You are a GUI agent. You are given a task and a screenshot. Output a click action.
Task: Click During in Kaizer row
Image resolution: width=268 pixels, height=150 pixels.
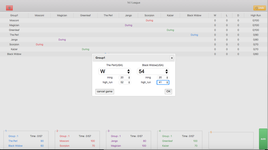pos(85,49)
